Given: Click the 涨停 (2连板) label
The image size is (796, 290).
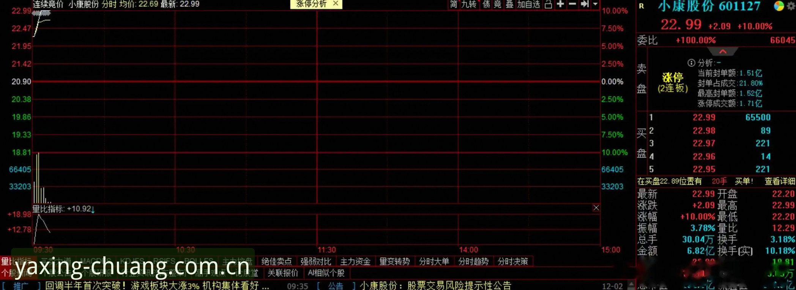Looking at the screenshot, I should point(673,83).
